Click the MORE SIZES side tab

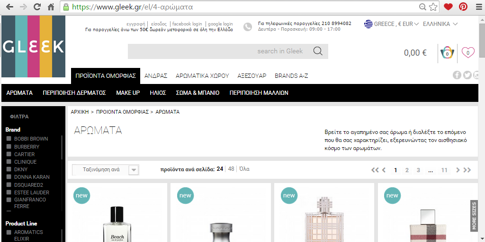pyautogui.click(x=474, y=216)
